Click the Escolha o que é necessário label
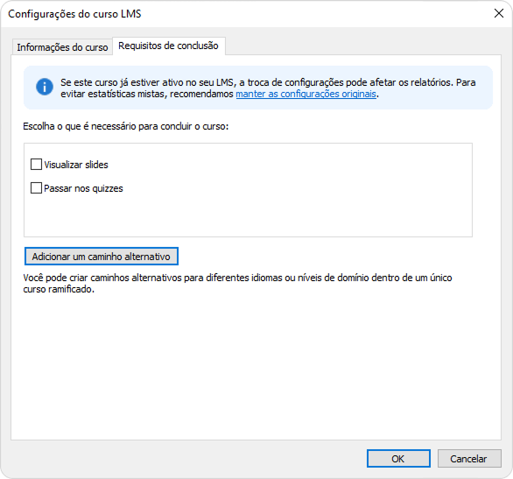 point(126,126)
